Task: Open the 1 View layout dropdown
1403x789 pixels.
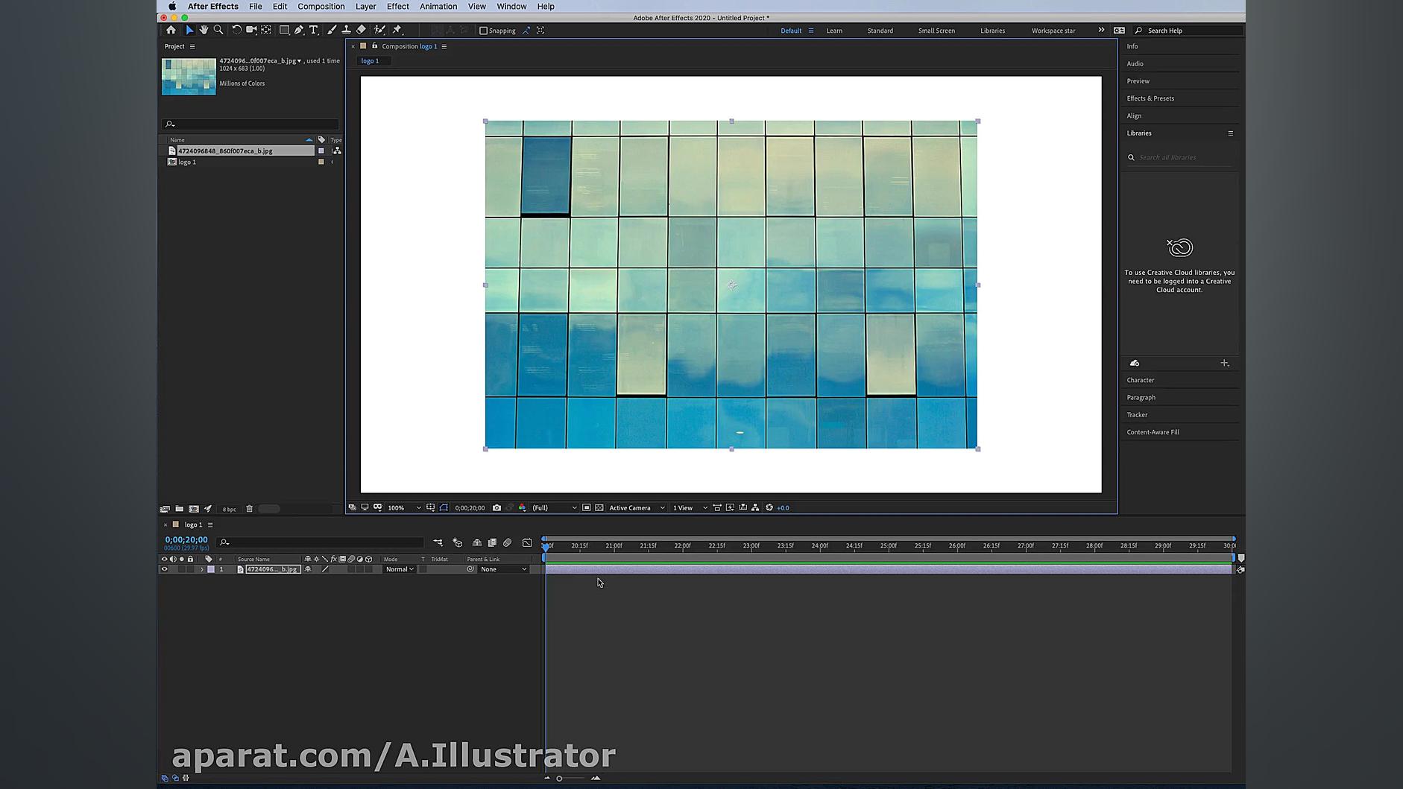Action: click(690, 508)
